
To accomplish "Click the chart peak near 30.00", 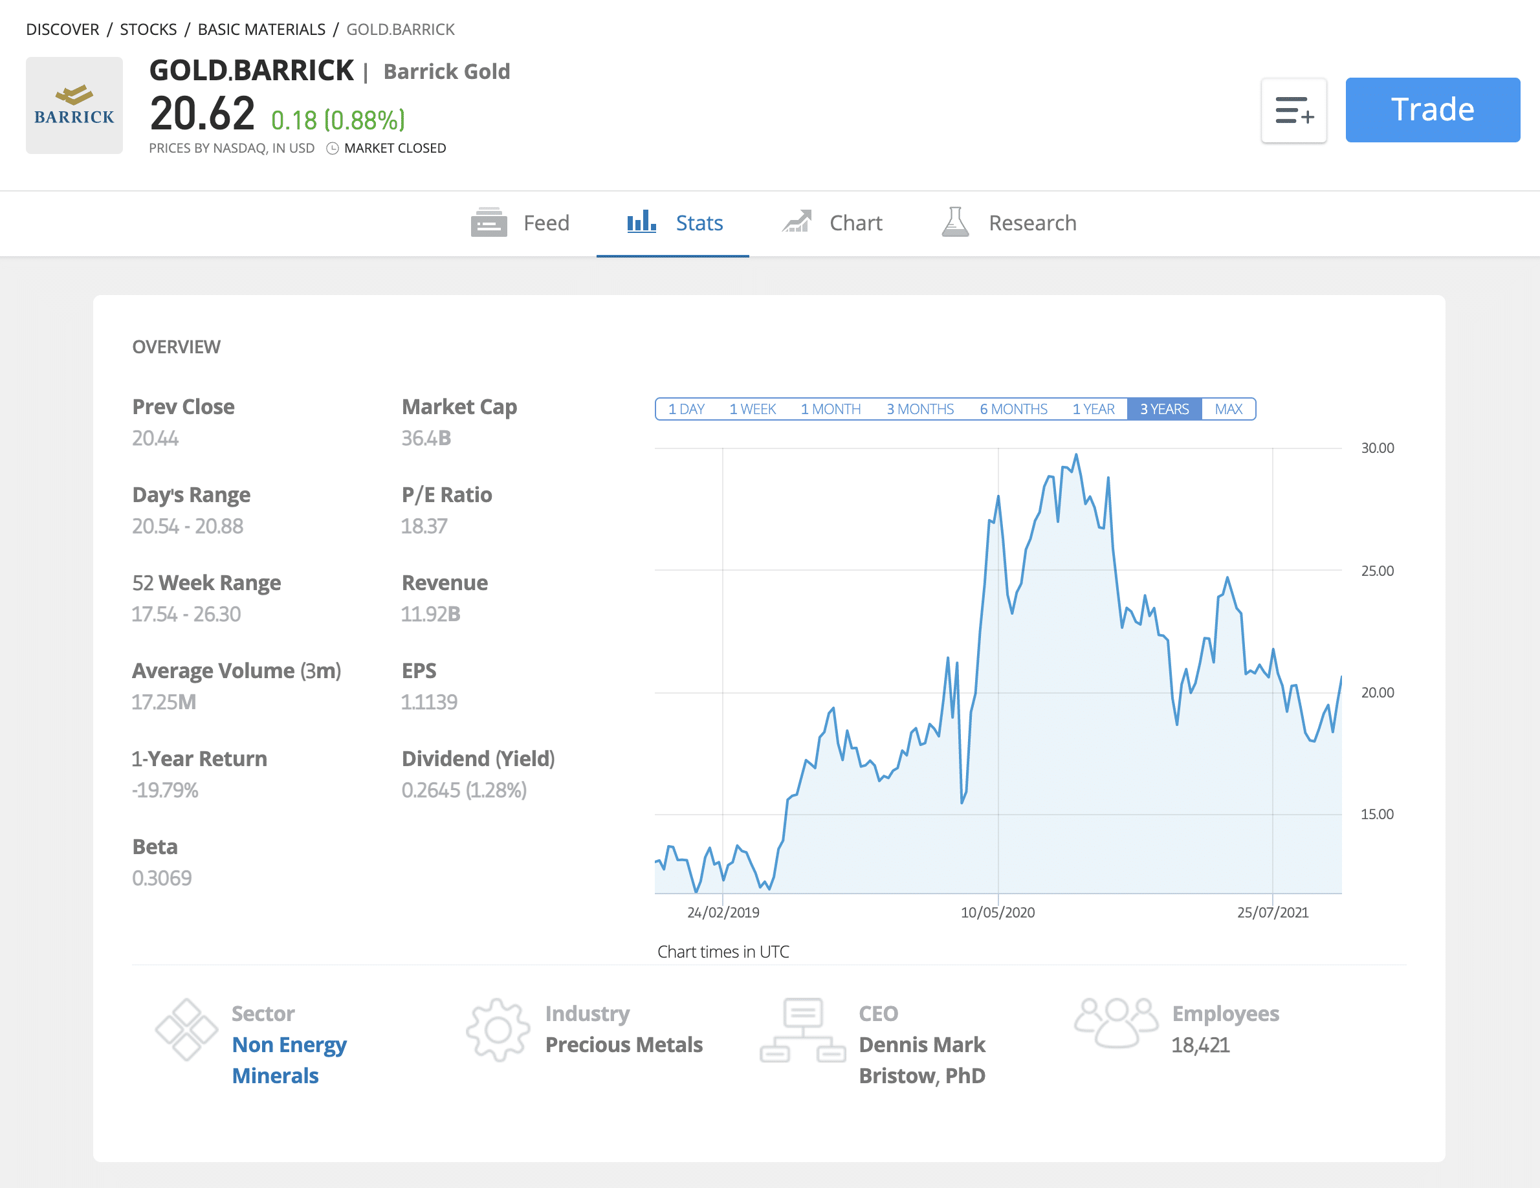I will 1076,455.
